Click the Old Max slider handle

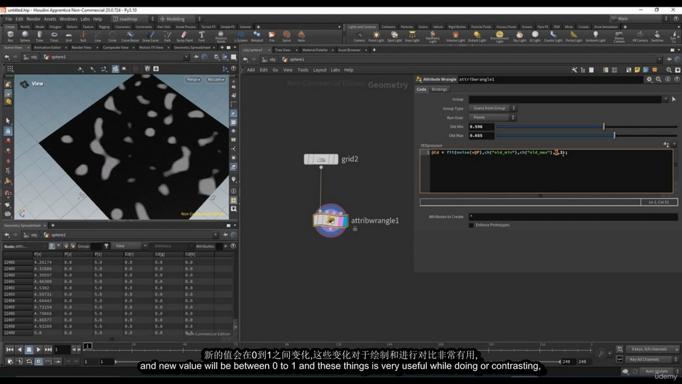(614, 136)
